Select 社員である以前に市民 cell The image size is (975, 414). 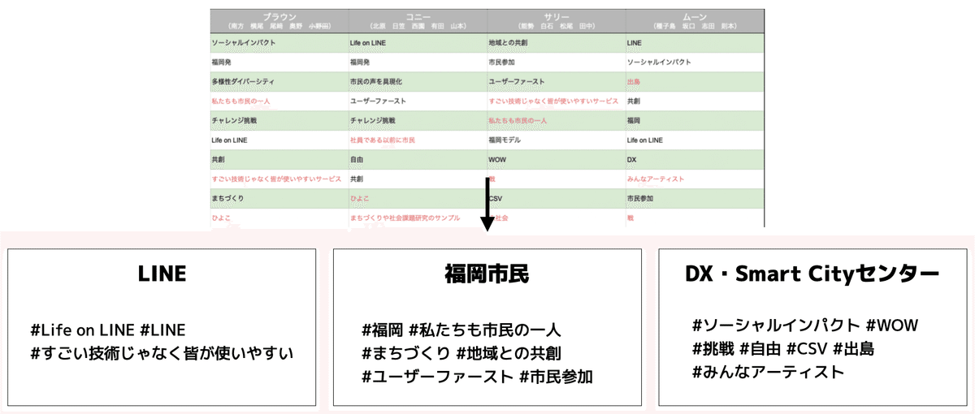(x=418, y=140)
